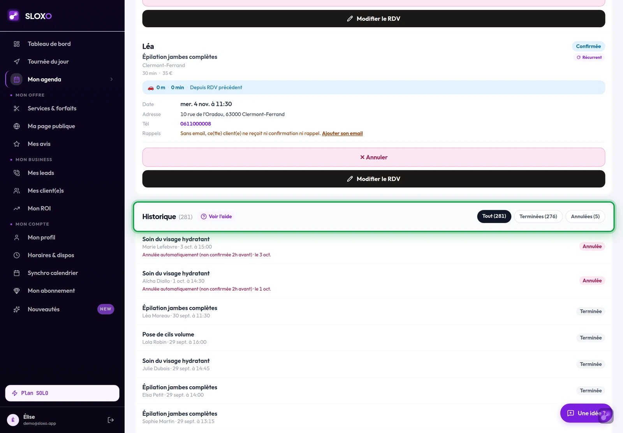The width and height of the screenshot is (623, 433).
Task: Open the Plan SOLO button
Action: (x=62, y=393)
